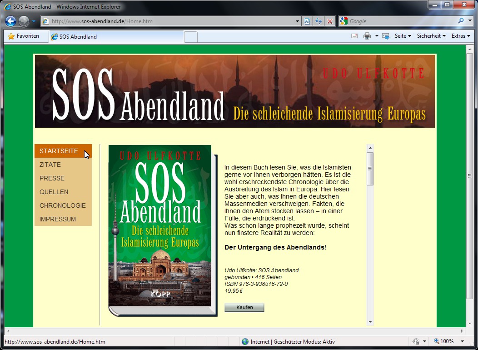Open the search options dropdown arrow
The height and width of the screenshot is (350, 478).
pos(470,21)
